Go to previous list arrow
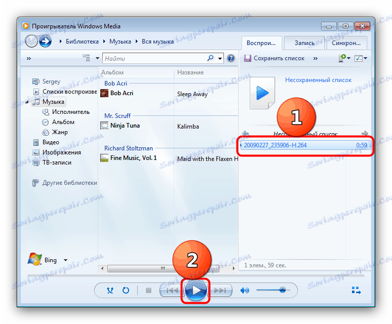Screen dimensions: 392x324 pos(245,133)
